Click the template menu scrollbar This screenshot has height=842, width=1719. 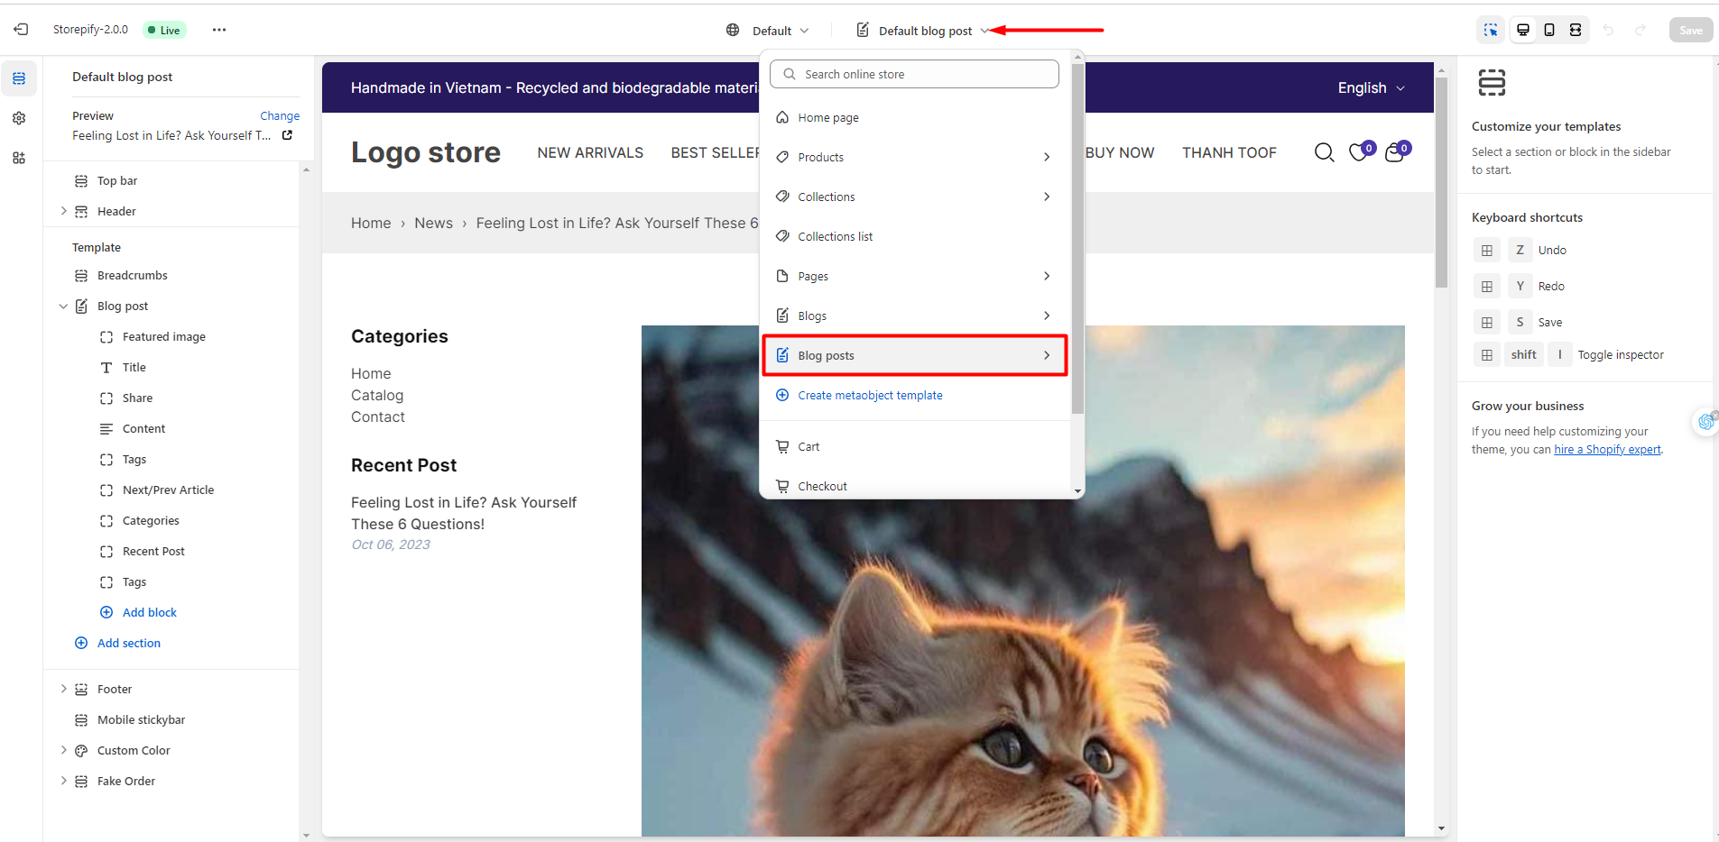point(1077,239)
